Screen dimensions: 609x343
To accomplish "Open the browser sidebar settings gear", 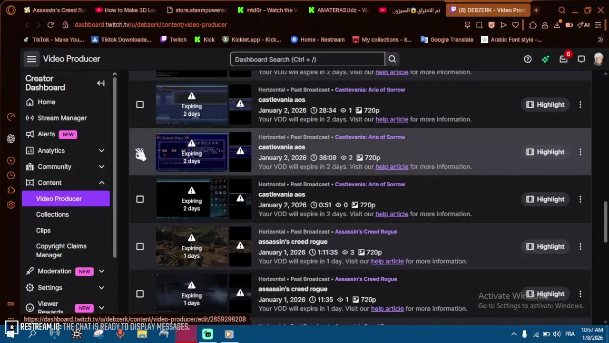I will [11, 205].
